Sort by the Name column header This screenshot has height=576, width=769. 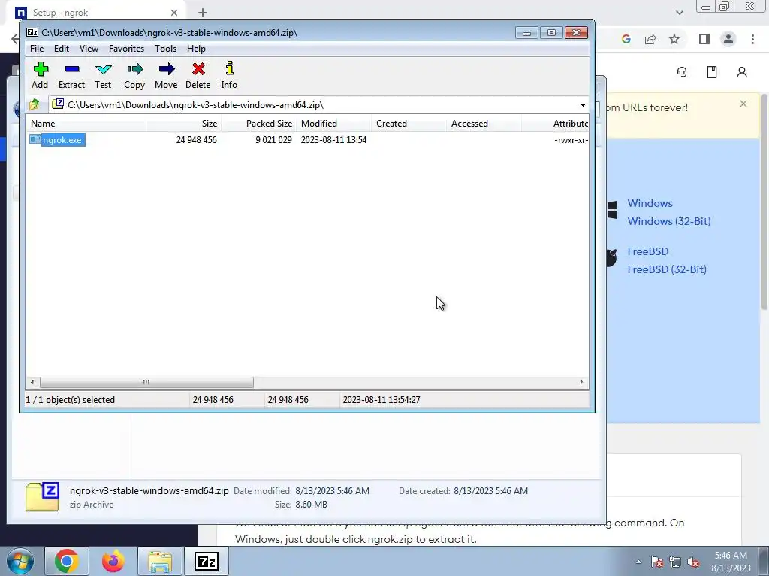point(86,124)
